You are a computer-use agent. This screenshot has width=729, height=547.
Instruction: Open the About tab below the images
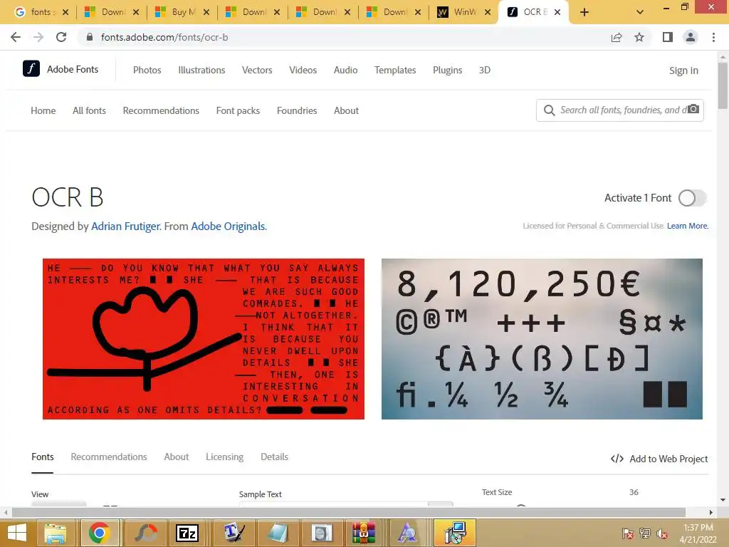click(177, 457)
